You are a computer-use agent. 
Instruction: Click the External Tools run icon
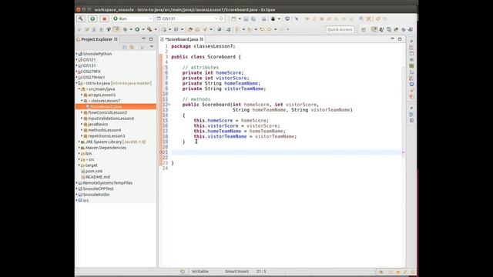point(149,29)
